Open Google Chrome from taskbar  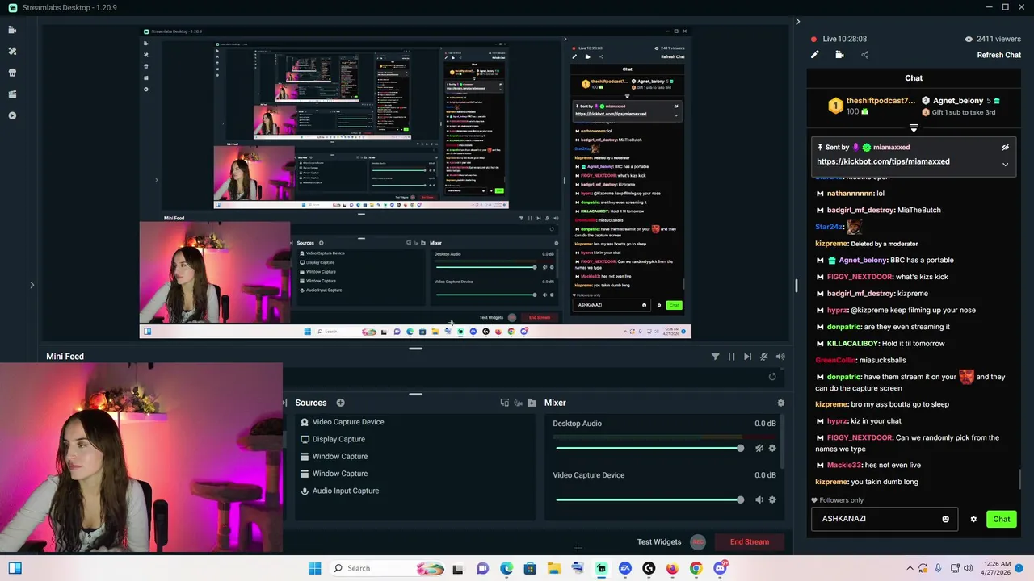click(696, 568)
